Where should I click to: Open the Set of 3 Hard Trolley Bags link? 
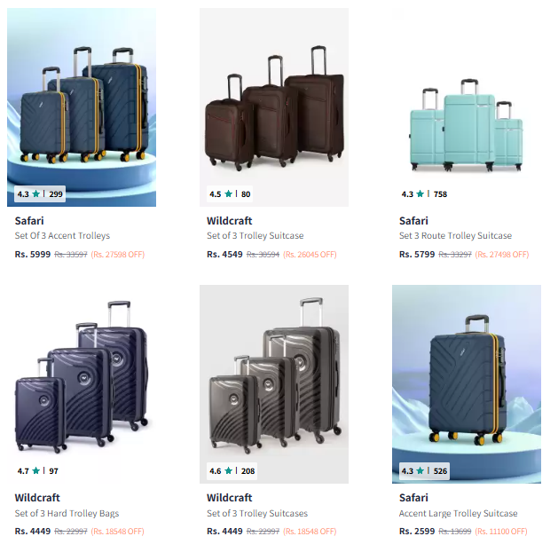(67, 513)
